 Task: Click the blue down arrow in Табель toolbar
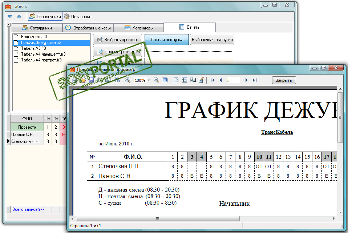[10, 17]
